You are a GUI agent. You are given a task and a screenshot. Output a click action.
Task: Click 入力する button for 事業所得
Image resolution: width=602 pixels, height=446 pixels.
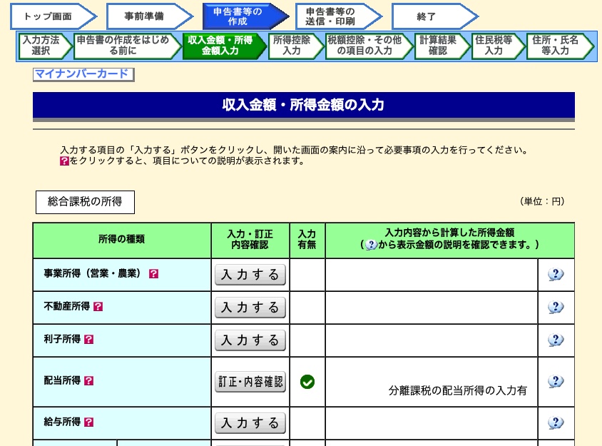250,275
